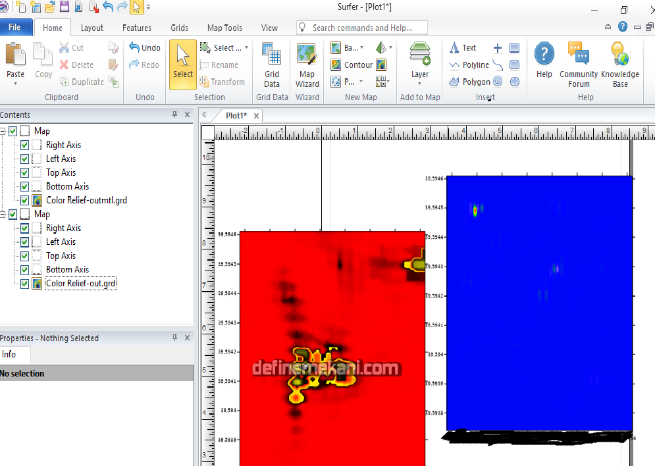Toggle visibility of Color Relief-out.grd layer

pyautogui.click(x=24, y=284)
